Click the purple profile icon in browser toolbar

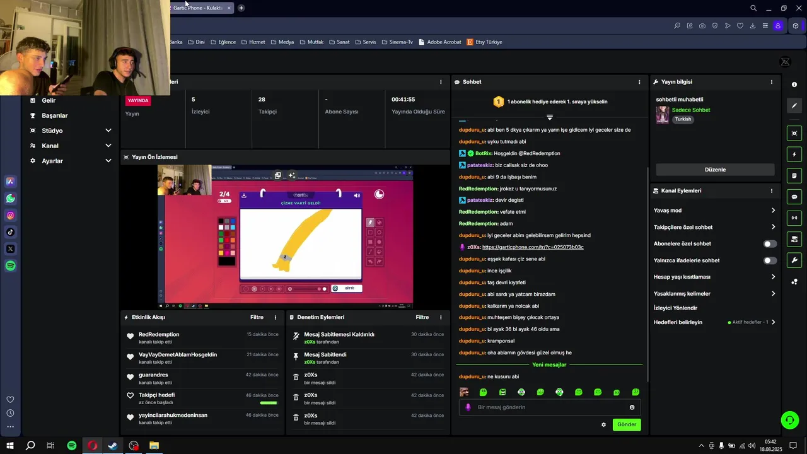(x=778, y=26)
